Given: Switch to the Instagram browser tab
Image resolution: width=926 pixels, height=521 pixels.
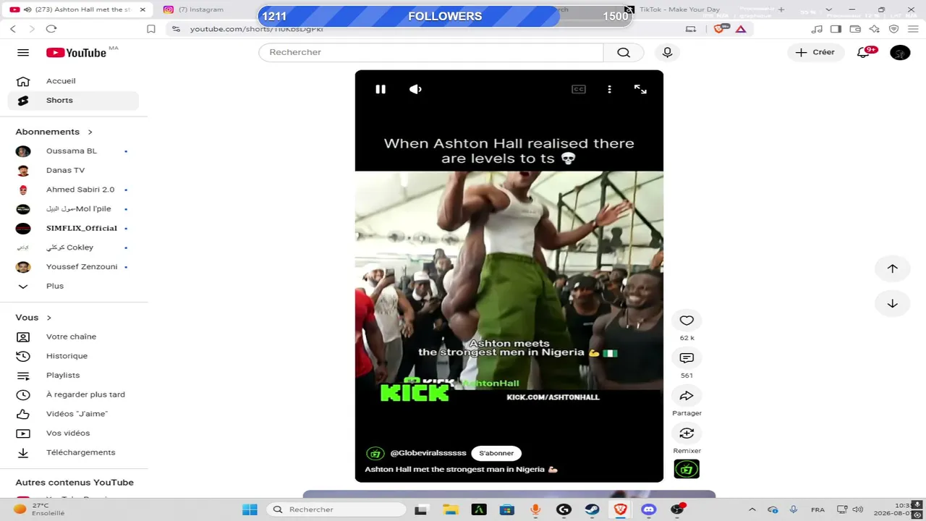Looking at the screenshot, I should pyautogui.click(x=203, y=9).
